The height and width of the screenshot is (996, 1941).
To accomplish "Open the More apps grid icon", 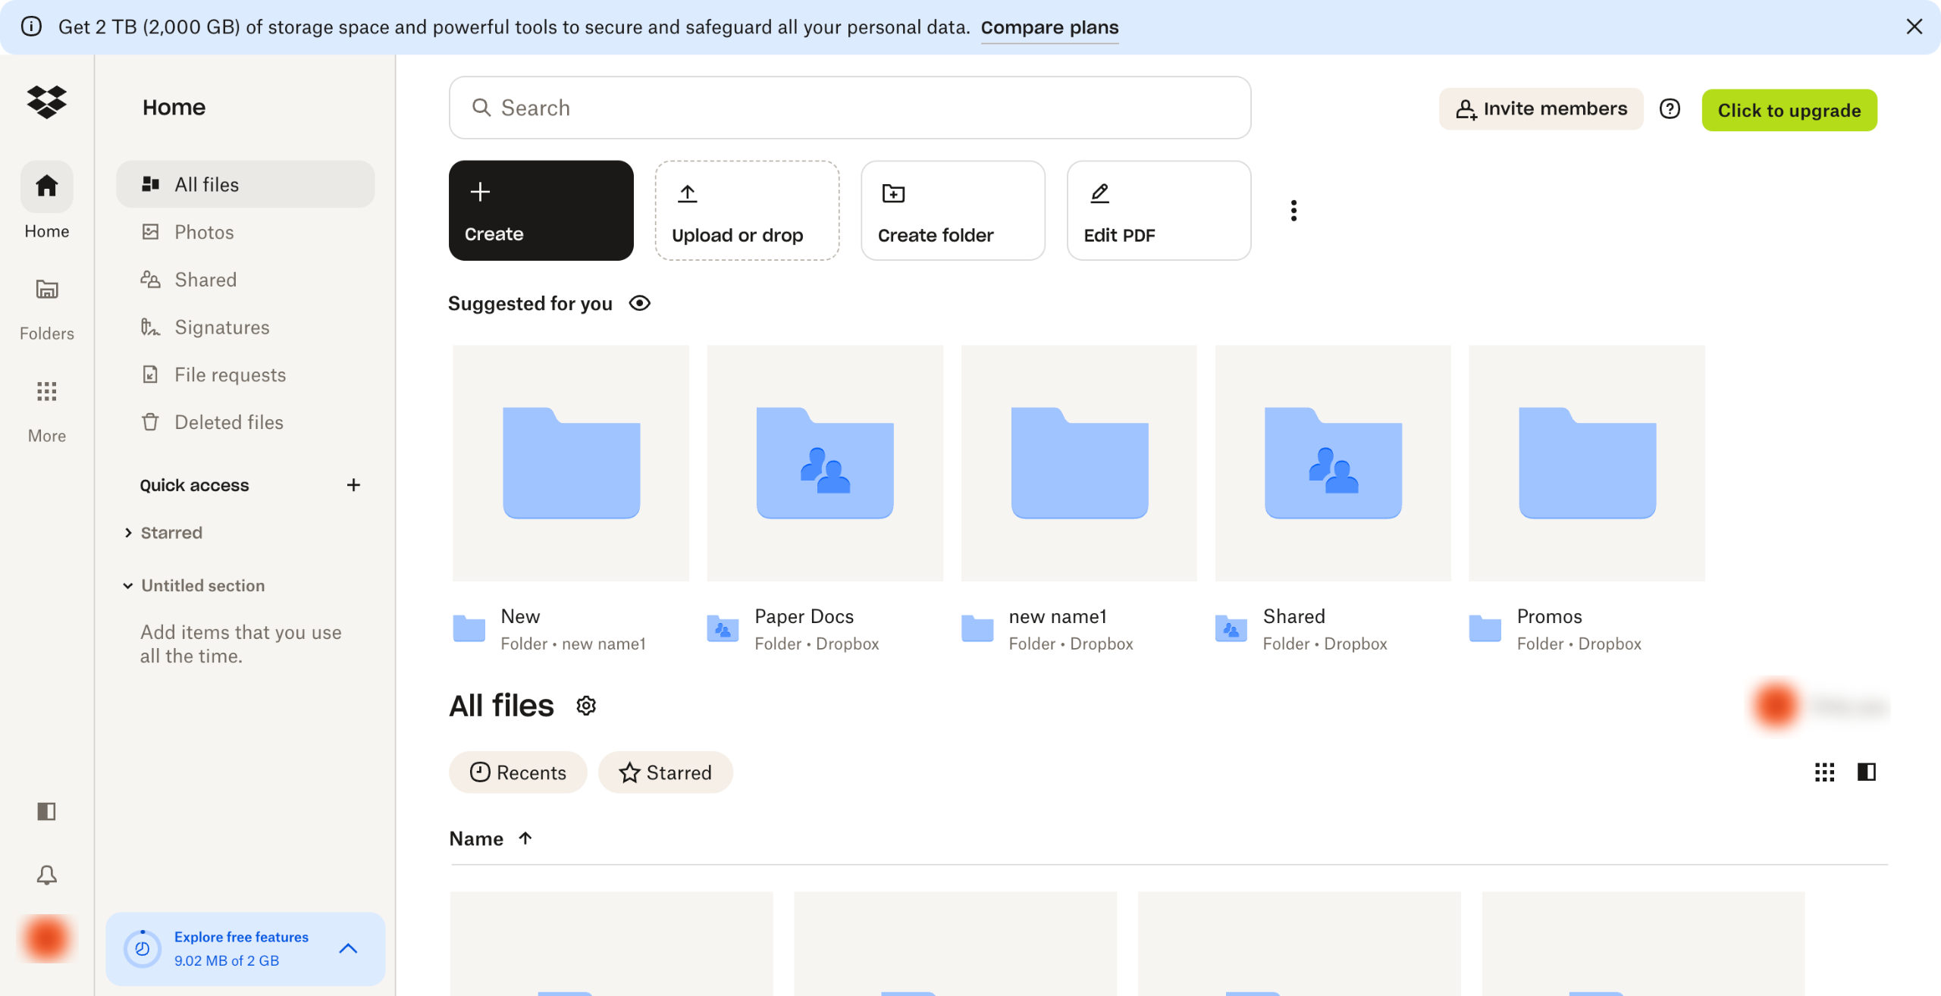I will (46, 391).
